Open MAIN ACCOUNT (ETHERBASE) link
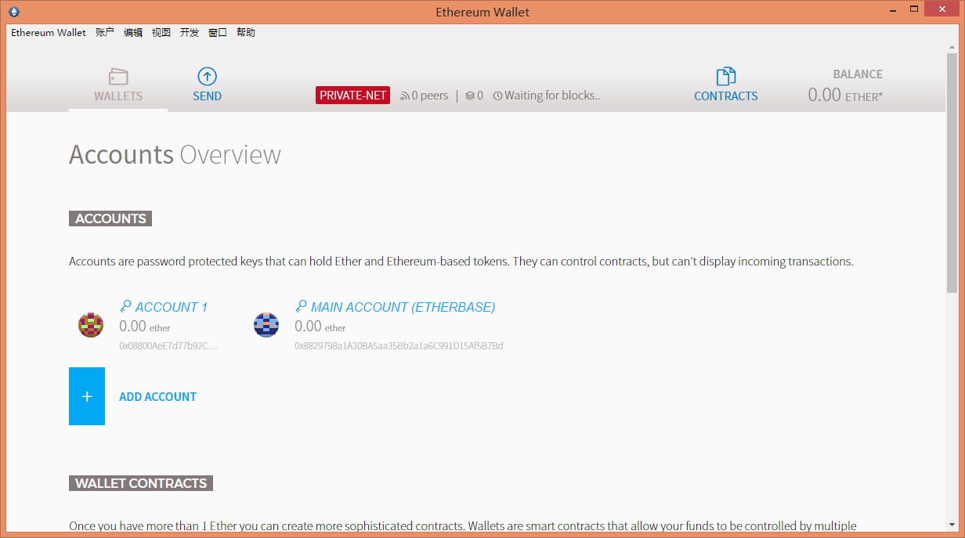Viewport: 965px width, 538px height. click(403, 307)
